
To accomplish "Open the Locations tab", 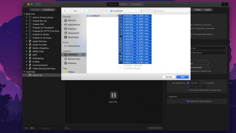I will pos(48,10).
